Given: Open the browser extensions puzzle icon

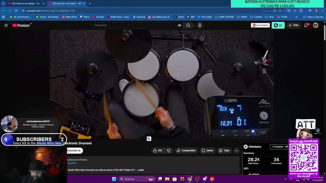Looking at the screenshot, I should click(x=301, y=11).
